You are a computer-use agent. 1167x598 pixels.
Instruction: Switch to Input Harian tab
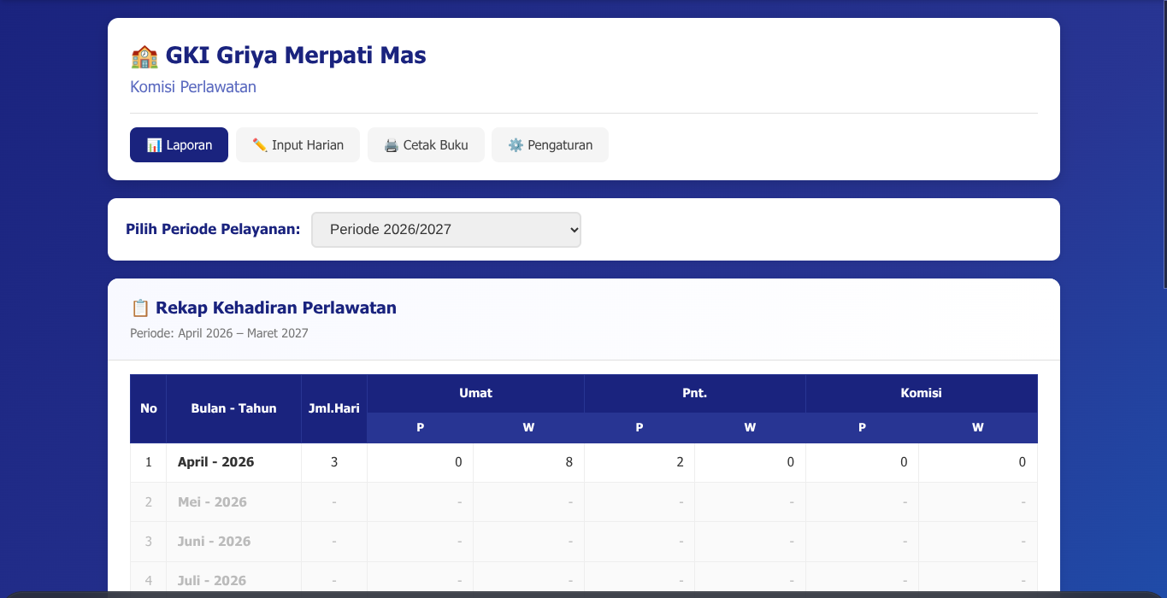coord(298,145)
